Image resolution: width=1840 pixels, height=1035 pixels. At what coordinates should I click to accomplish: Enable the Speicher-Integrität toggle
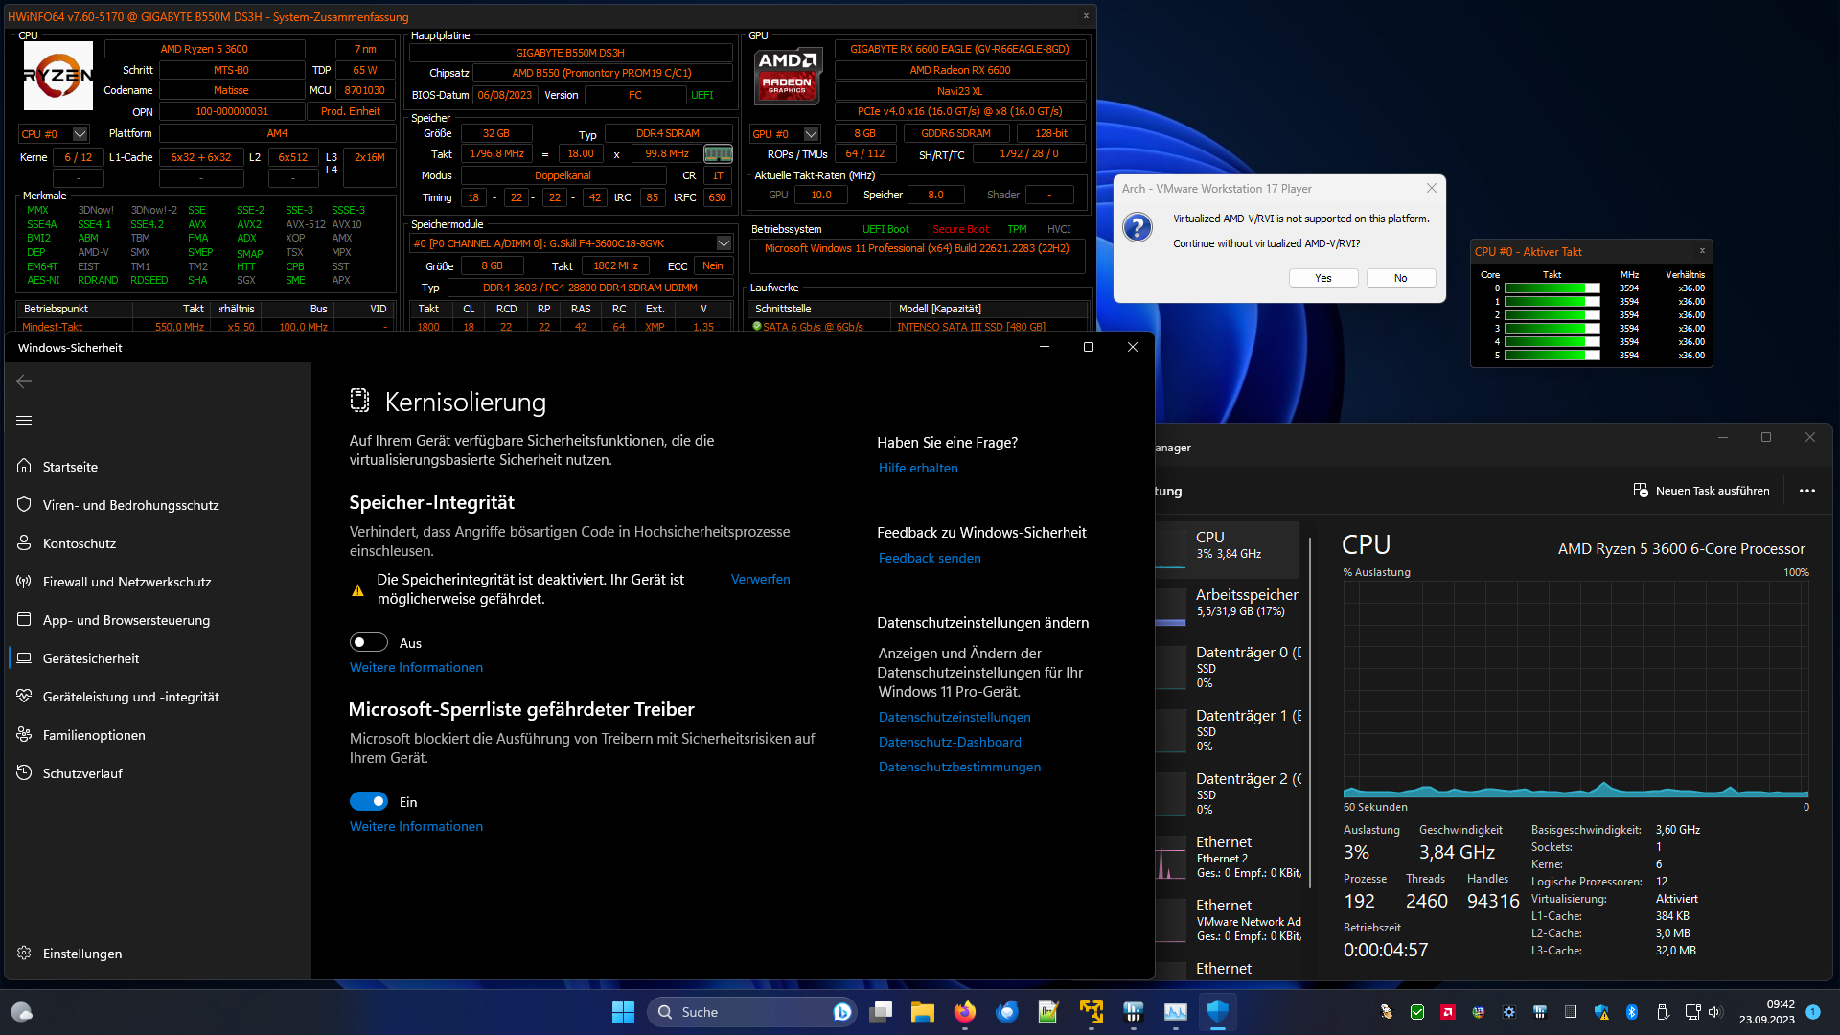coord(369,642)
